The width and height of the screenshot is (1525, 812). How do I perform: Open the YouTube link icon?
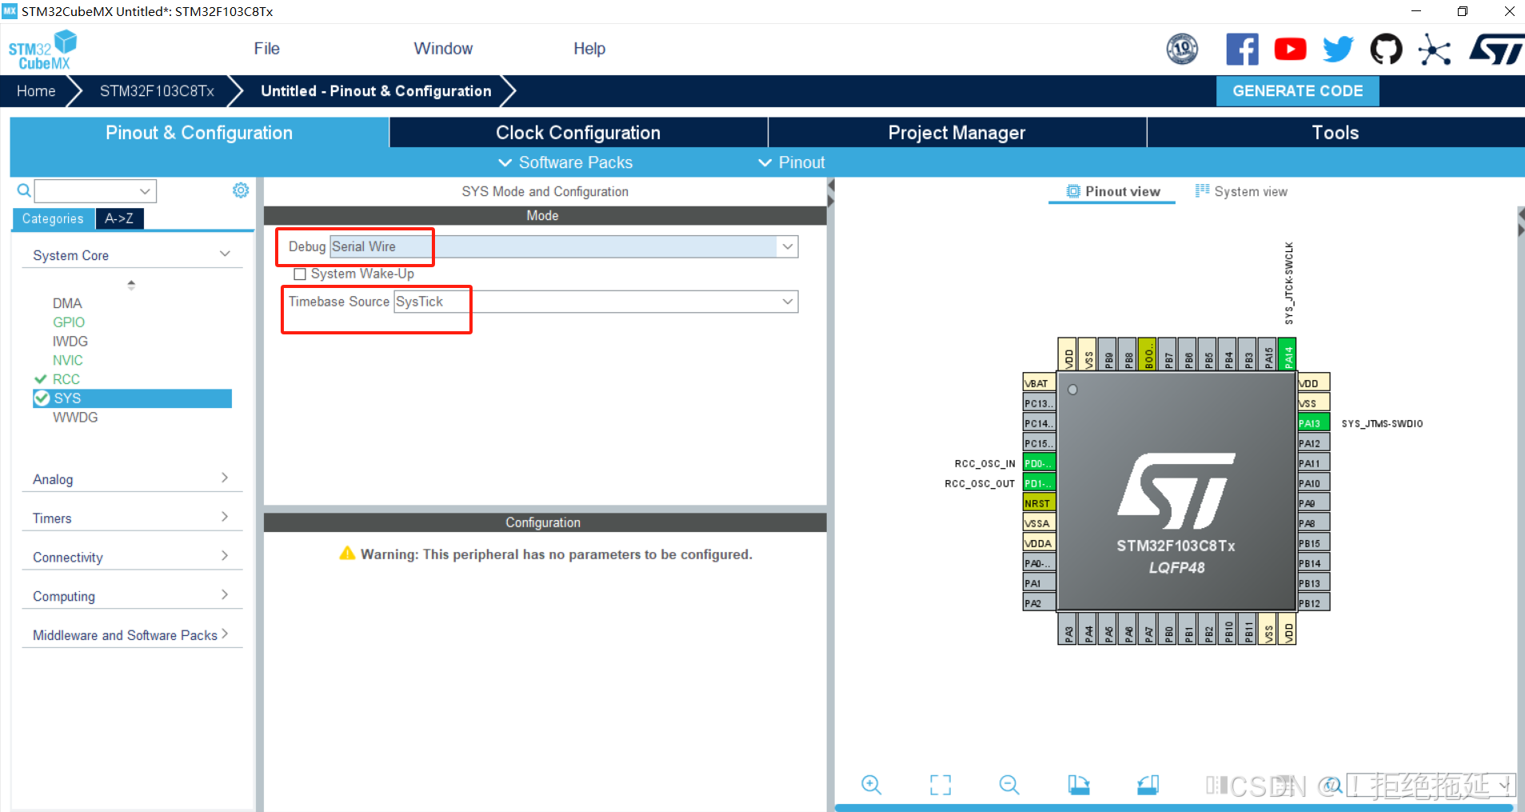[1290, 50]
